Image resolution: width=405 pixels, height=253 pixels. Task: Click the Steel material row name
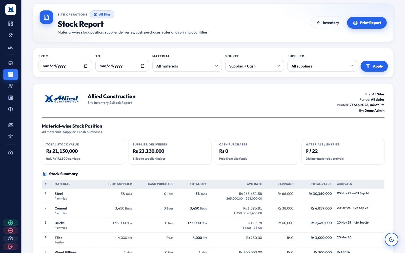pos(59,194)
